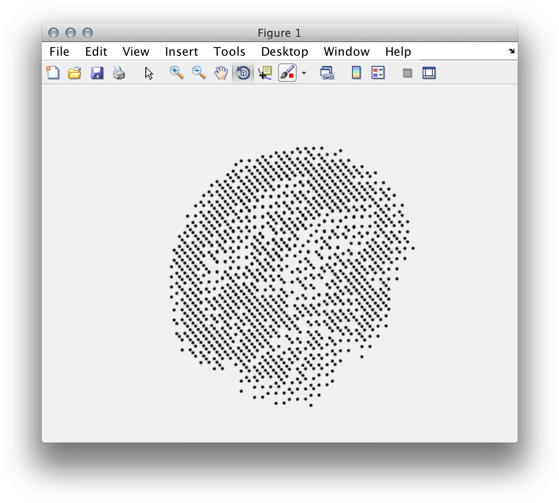
Task: Open the Insert menu
Action: pyautogui.click(x=181, y=51)
